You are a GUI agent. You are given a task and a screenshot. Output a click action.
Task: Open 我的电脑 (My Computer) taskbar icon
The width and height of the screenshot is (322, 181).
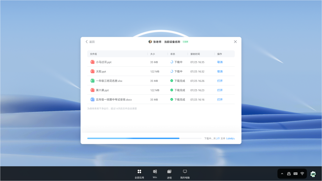[x=185, y=172]
